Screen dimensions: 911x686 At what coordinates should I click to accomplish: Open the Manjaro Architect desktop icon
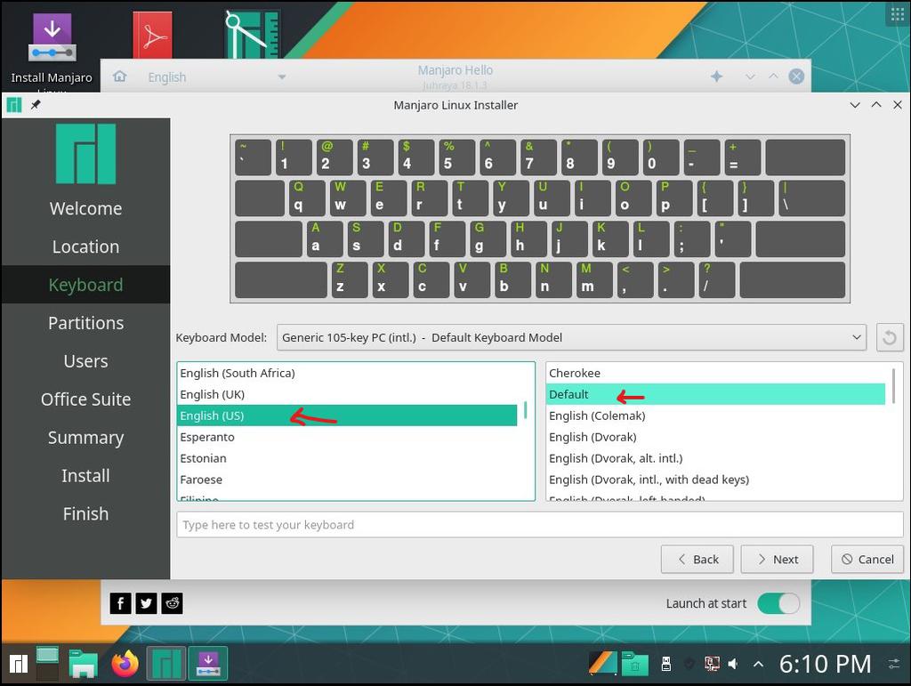252,34
